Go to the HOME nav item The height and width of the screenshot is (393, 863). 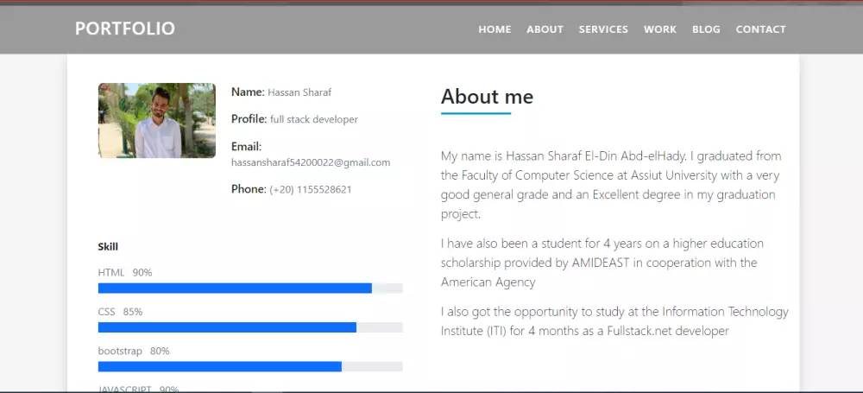pos(494,29)
